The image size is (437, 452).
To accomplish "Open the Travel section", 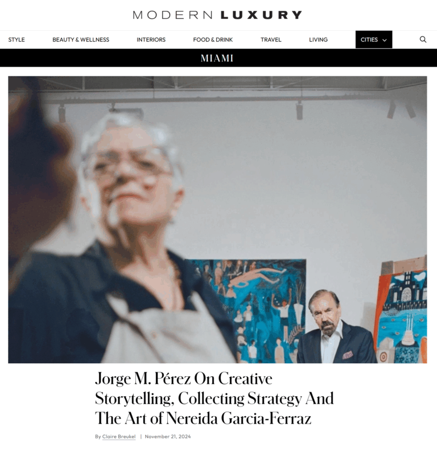I will point(271,39).
